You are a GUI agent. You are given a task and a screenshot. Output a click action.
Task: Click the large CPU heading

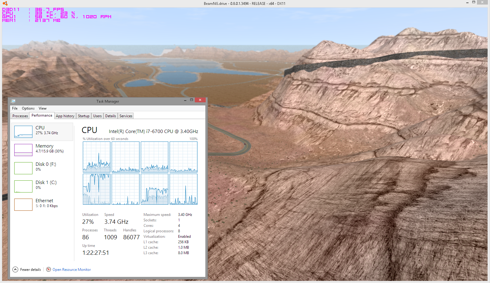click(90, 130)
